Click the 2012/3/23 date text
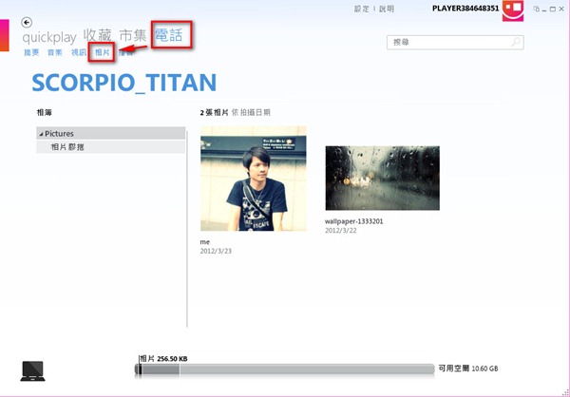The width and height of the screenshot is (570, 397). [x=216, y=251]
